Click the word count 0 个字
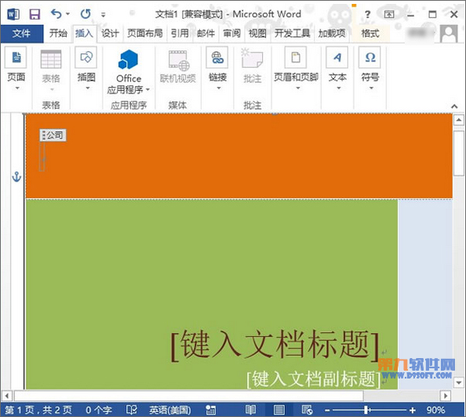The width and height of the screenshot is (466, 417). click(98, 410)
